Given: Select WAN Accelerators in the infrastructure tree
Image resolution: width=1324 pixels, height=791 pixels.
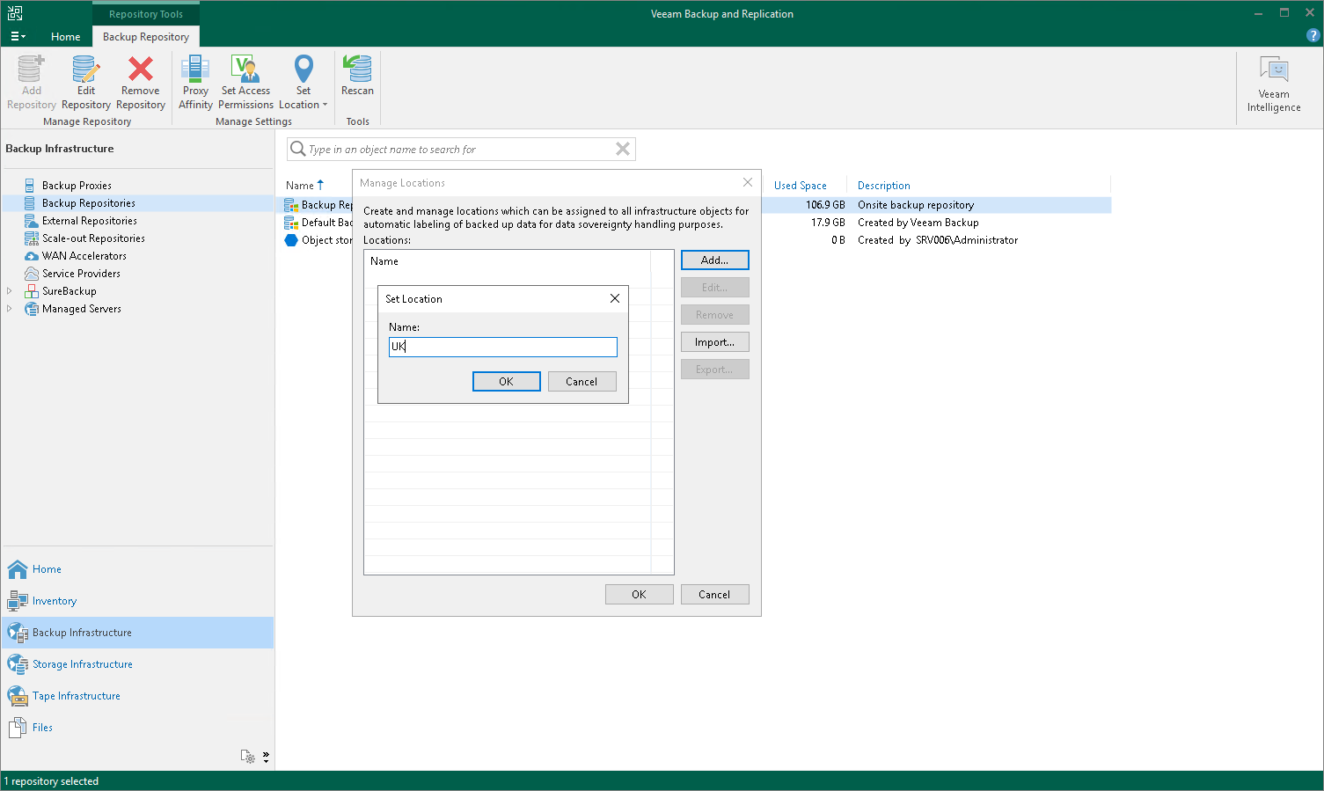Looking at the screenshot, I should (84, 255).
